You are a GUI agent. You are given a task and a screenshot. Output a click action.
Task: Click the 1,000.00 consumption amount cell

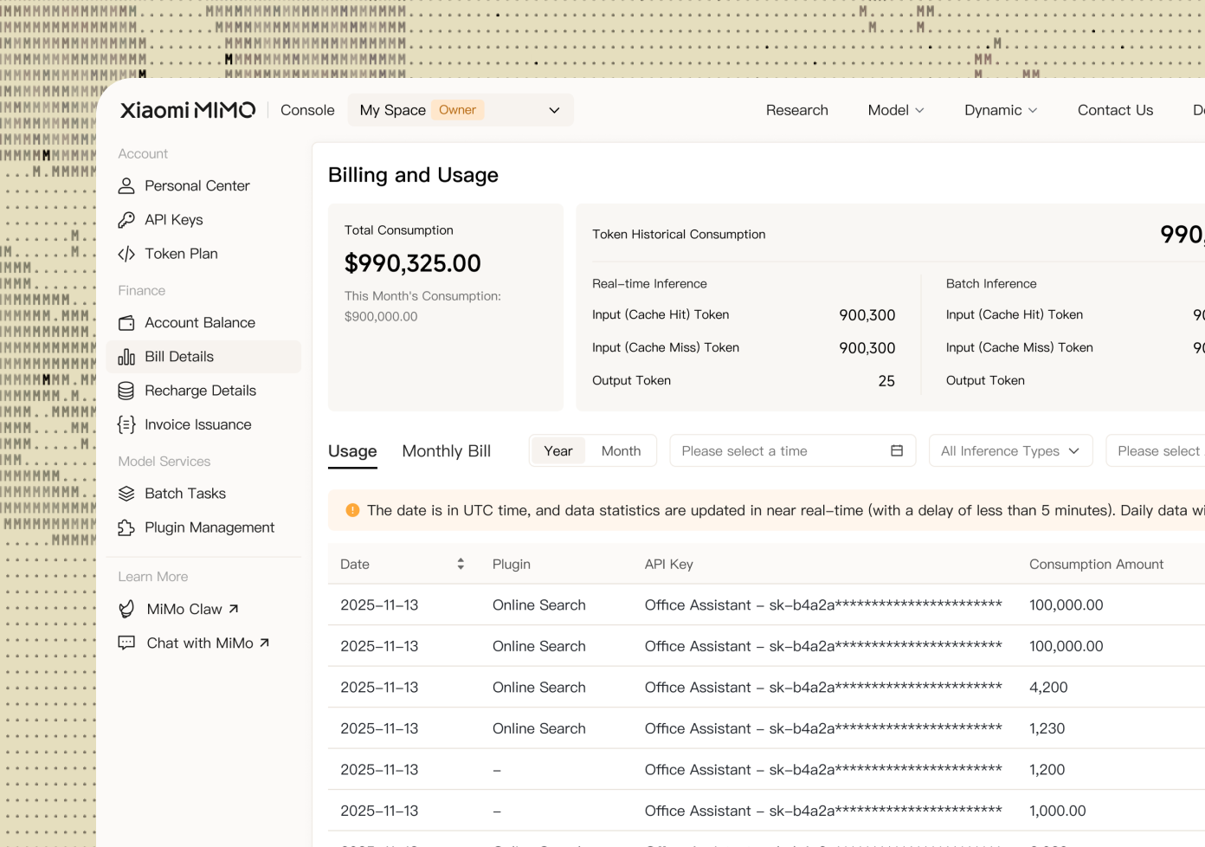(1058, 811)
